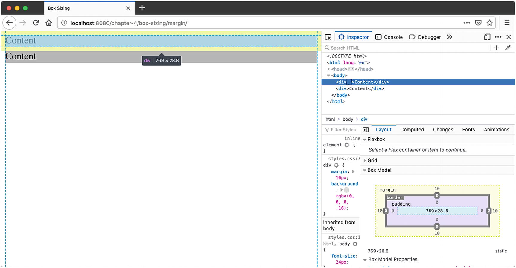The height and width of the screenshot is (268, 516).
Task: Bookmark this page with the star
Action: point(489,23)
